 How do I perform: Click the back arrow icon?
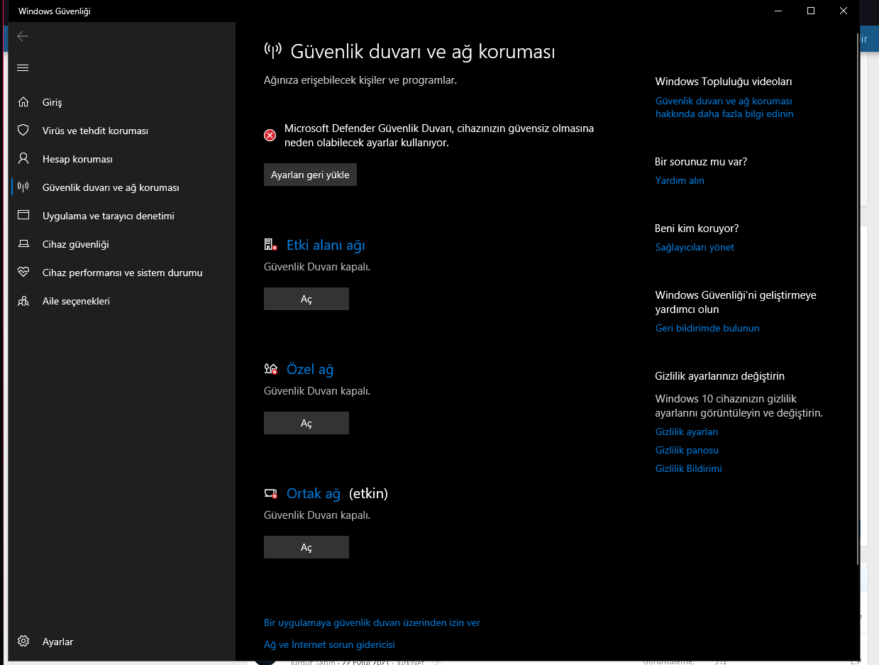tap(23, 36)
